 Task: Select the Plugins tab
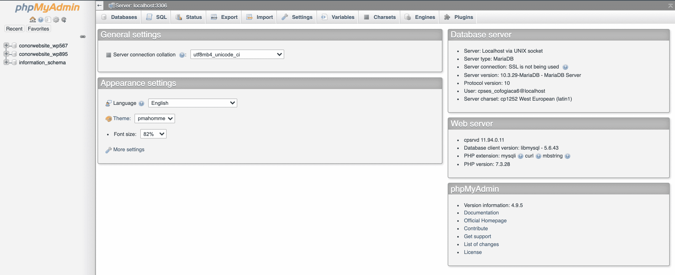pos(458,17)
